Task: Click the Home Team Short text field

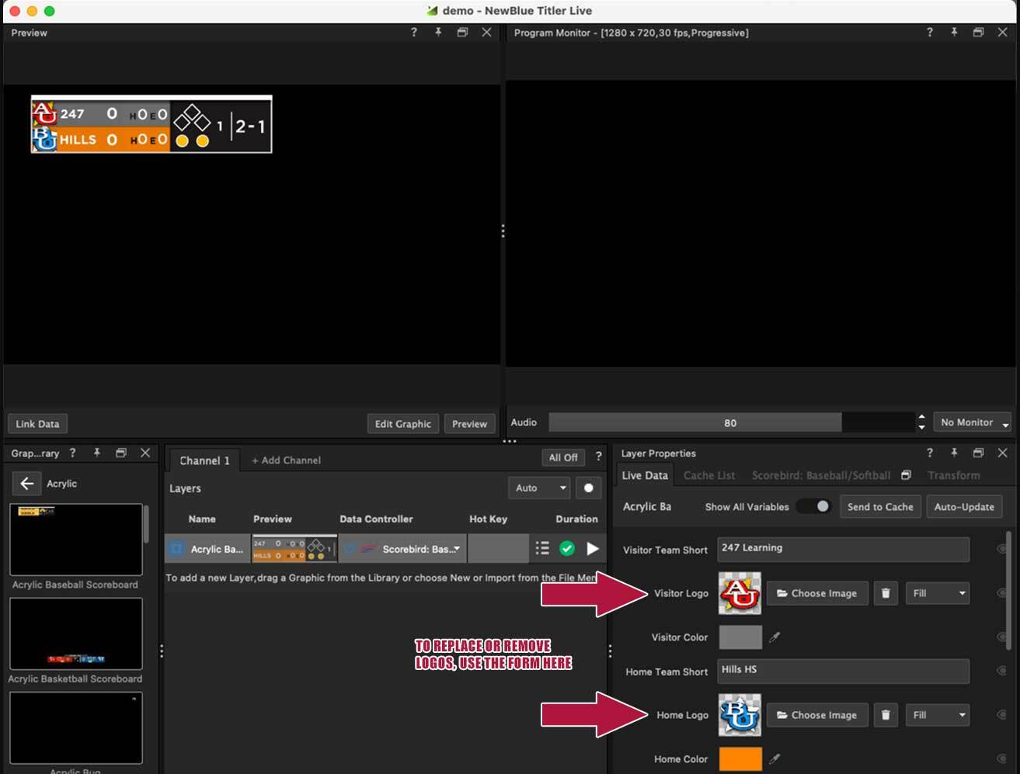Action: pos(843,671)
